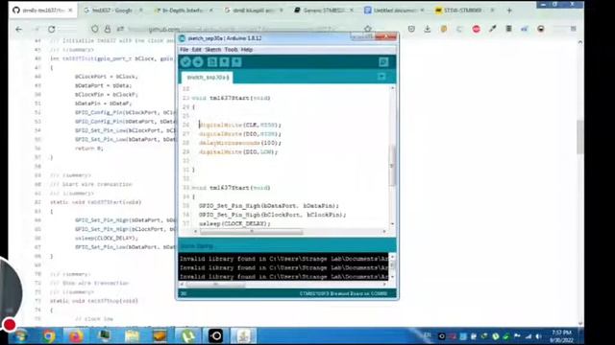Select the sketch_sep30a editor tab
This screenshot has height=345, width=615.
tap(207, 77)
